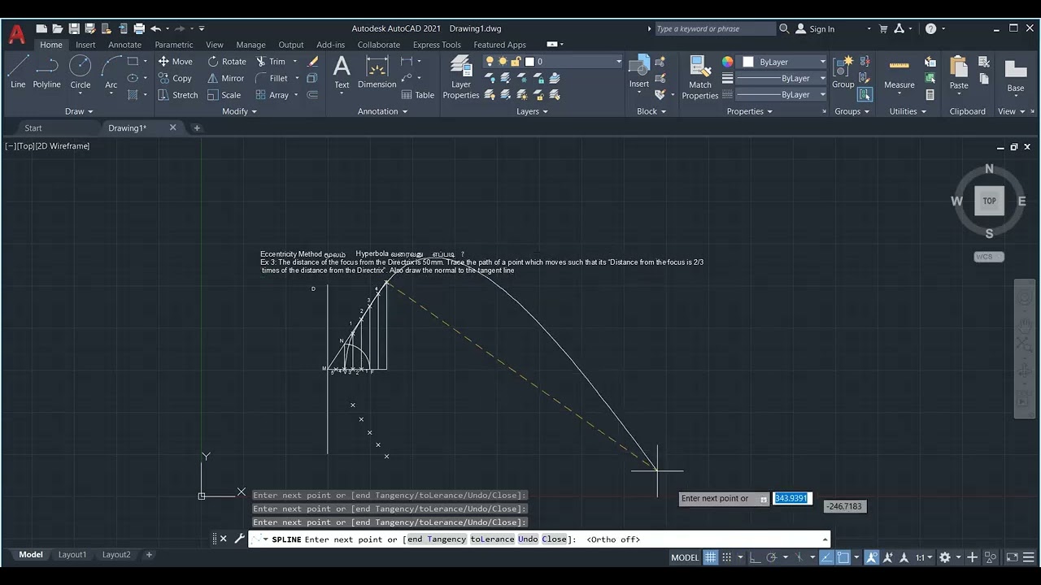Image resolution: width=1041 pixels, height=585 pixels.
Task: Insert a Table
Action: [x=418, y=95]
